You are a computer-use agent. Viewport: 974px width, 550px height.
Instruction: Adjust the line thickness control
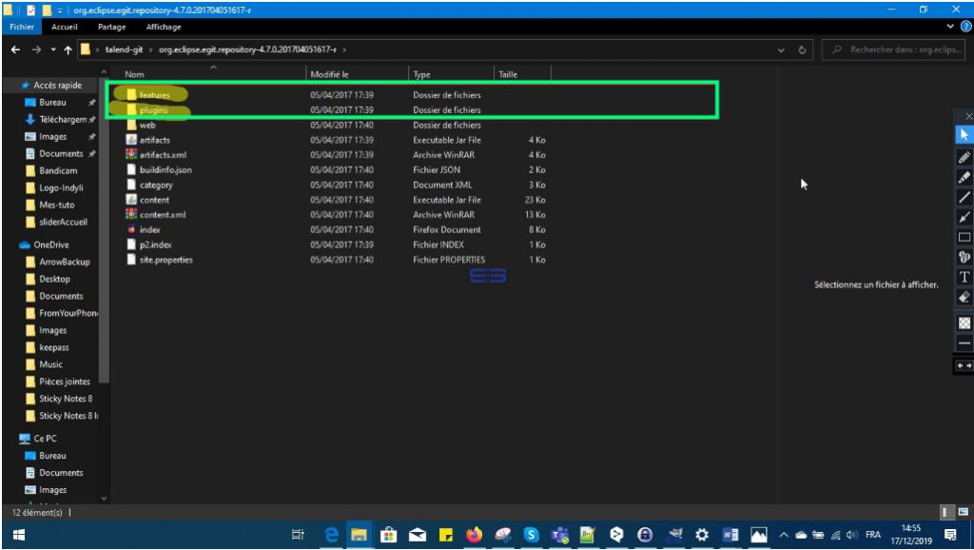pos(964,343)
